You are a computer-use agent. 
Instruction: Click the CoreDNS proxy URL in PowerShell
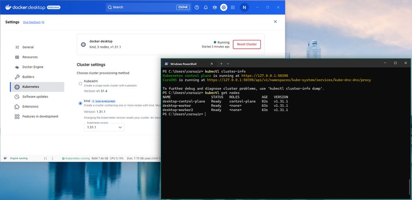[289, 80]
